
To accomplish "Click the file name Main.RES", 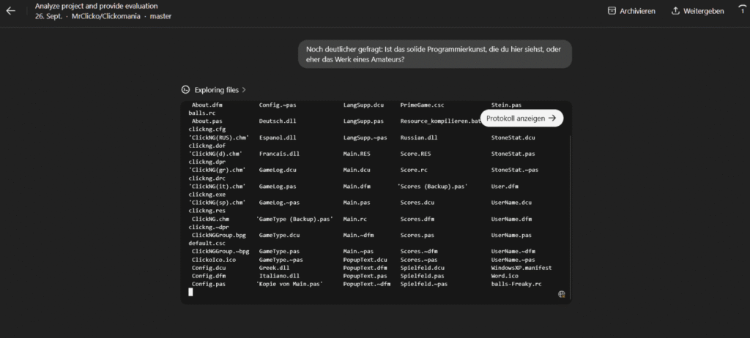I will click(x=357, y=154).
